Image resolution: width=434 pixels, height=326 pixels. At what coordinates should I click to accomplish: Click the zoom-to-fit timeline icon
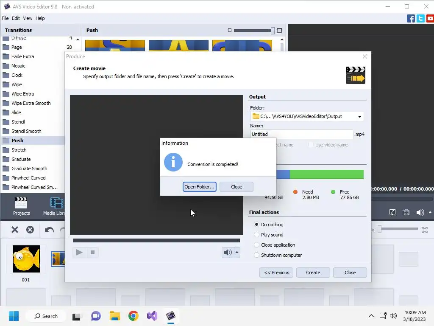tap(425, 230)
